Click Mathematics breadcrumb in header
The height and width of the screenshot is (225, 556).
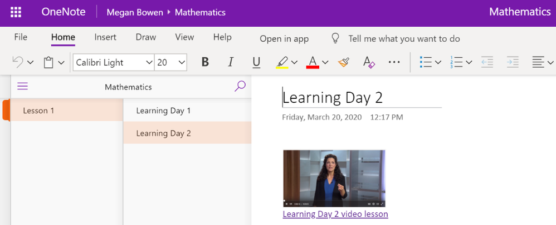(200, 12)
